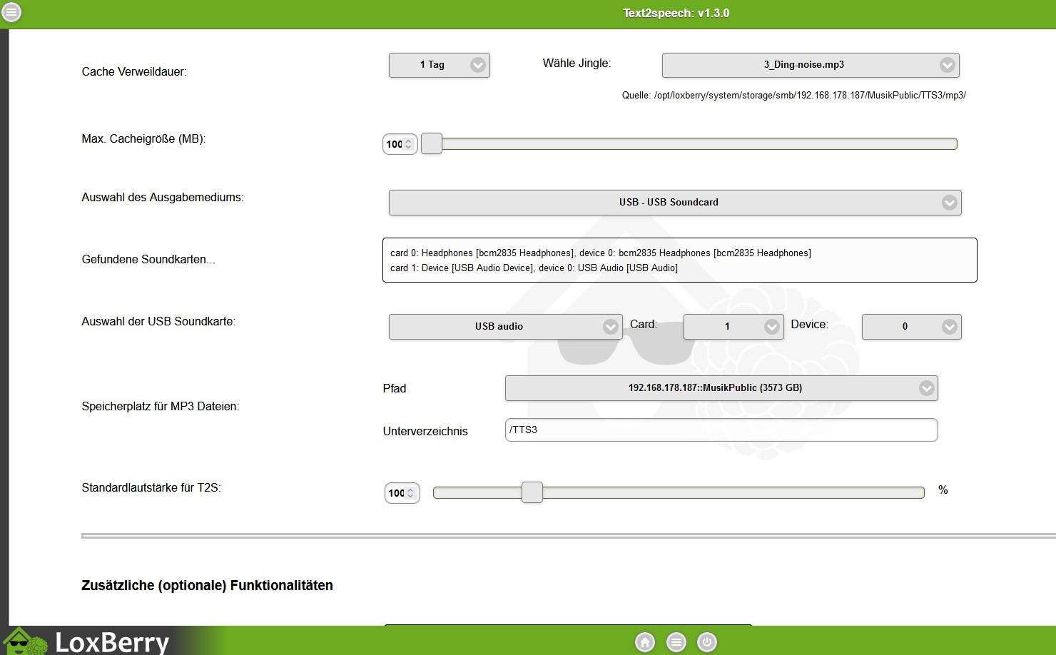Screen dimensions: 1056x655
Task: Click the Max. Cachegröße number stepper
Action: (399, 144)
